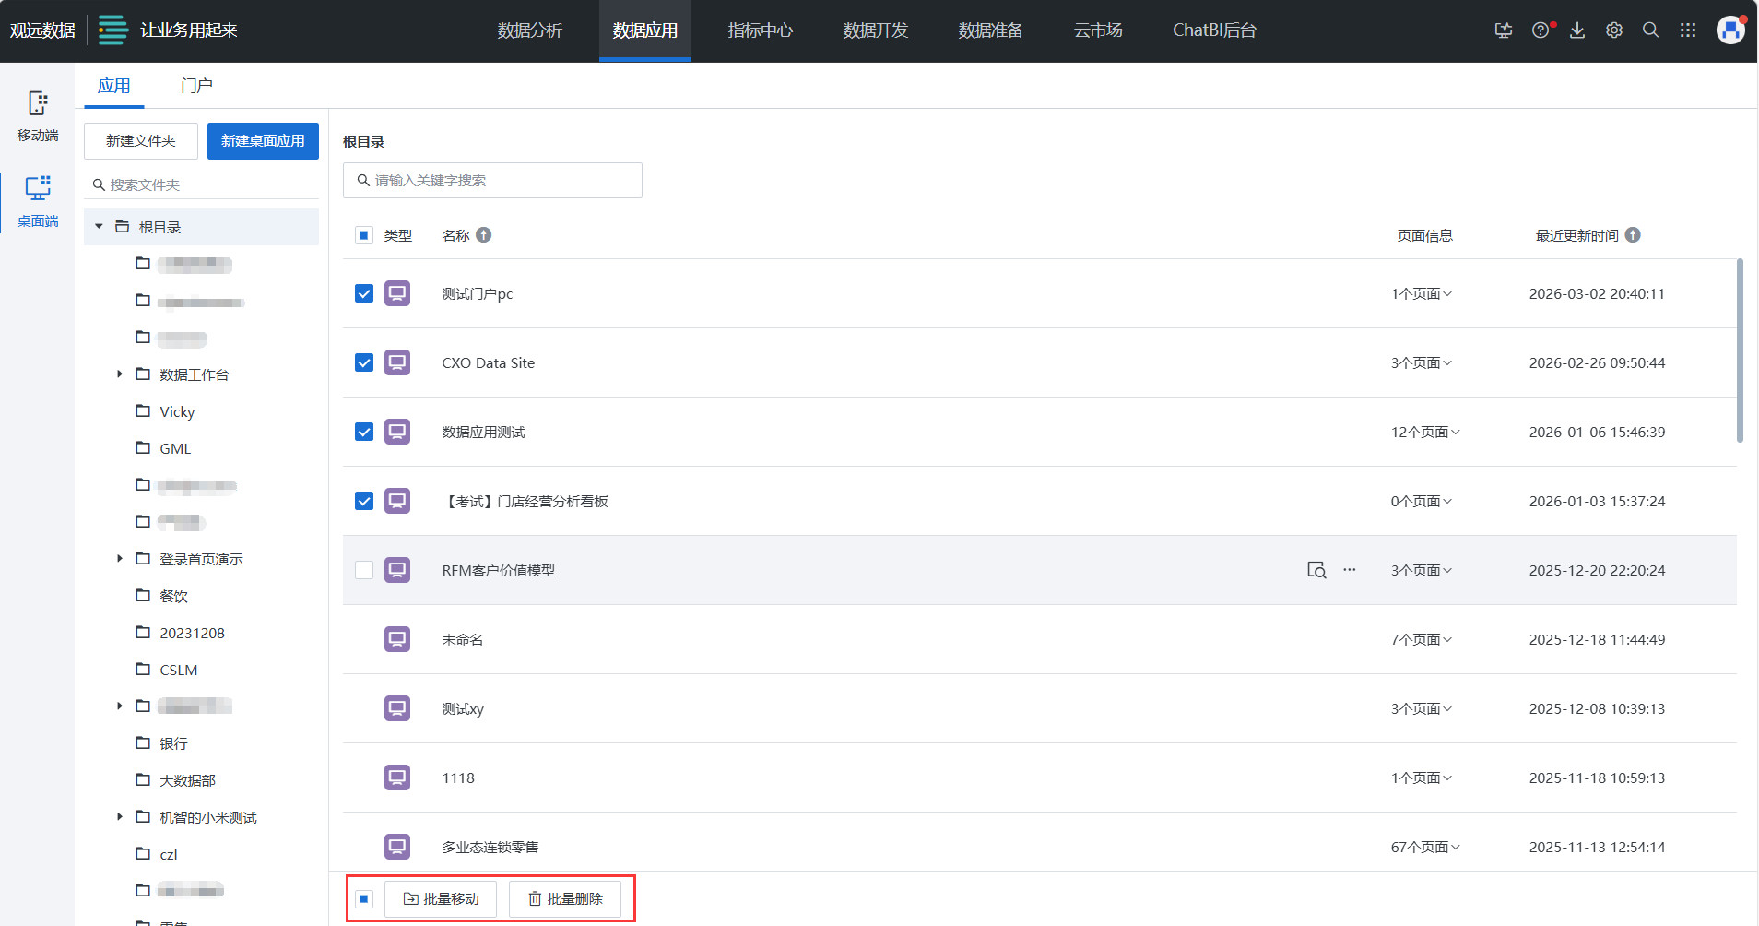Click the 新建桌面应用 button

tap(263, 141)
